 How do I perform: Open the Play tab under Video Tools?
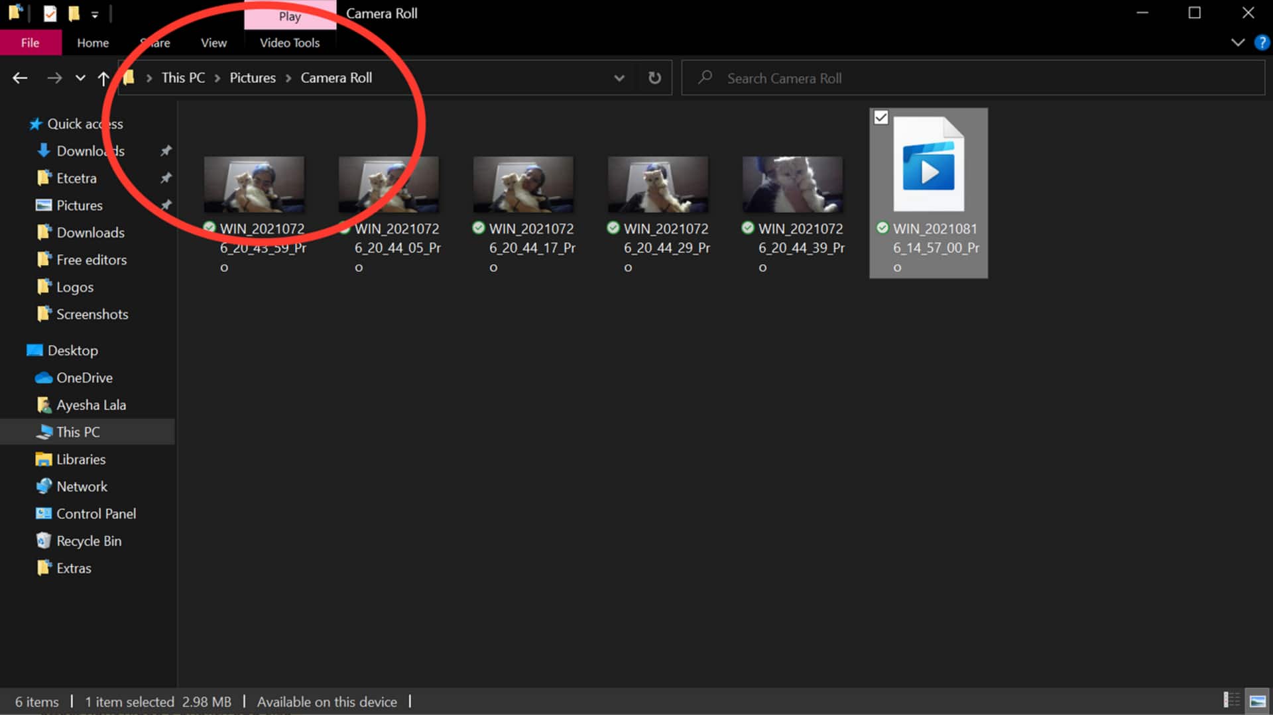click(x=290, y=16)
